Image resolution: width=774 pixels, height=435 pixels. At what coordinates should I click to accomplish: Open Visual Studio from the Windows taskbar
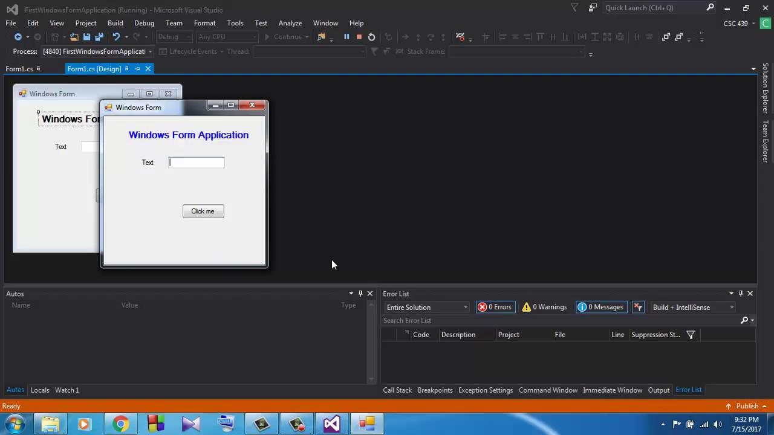(331, 424)
